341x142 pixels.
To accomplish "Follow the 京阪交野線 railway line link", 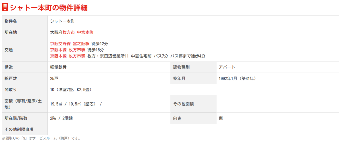I will coord(60,44).
